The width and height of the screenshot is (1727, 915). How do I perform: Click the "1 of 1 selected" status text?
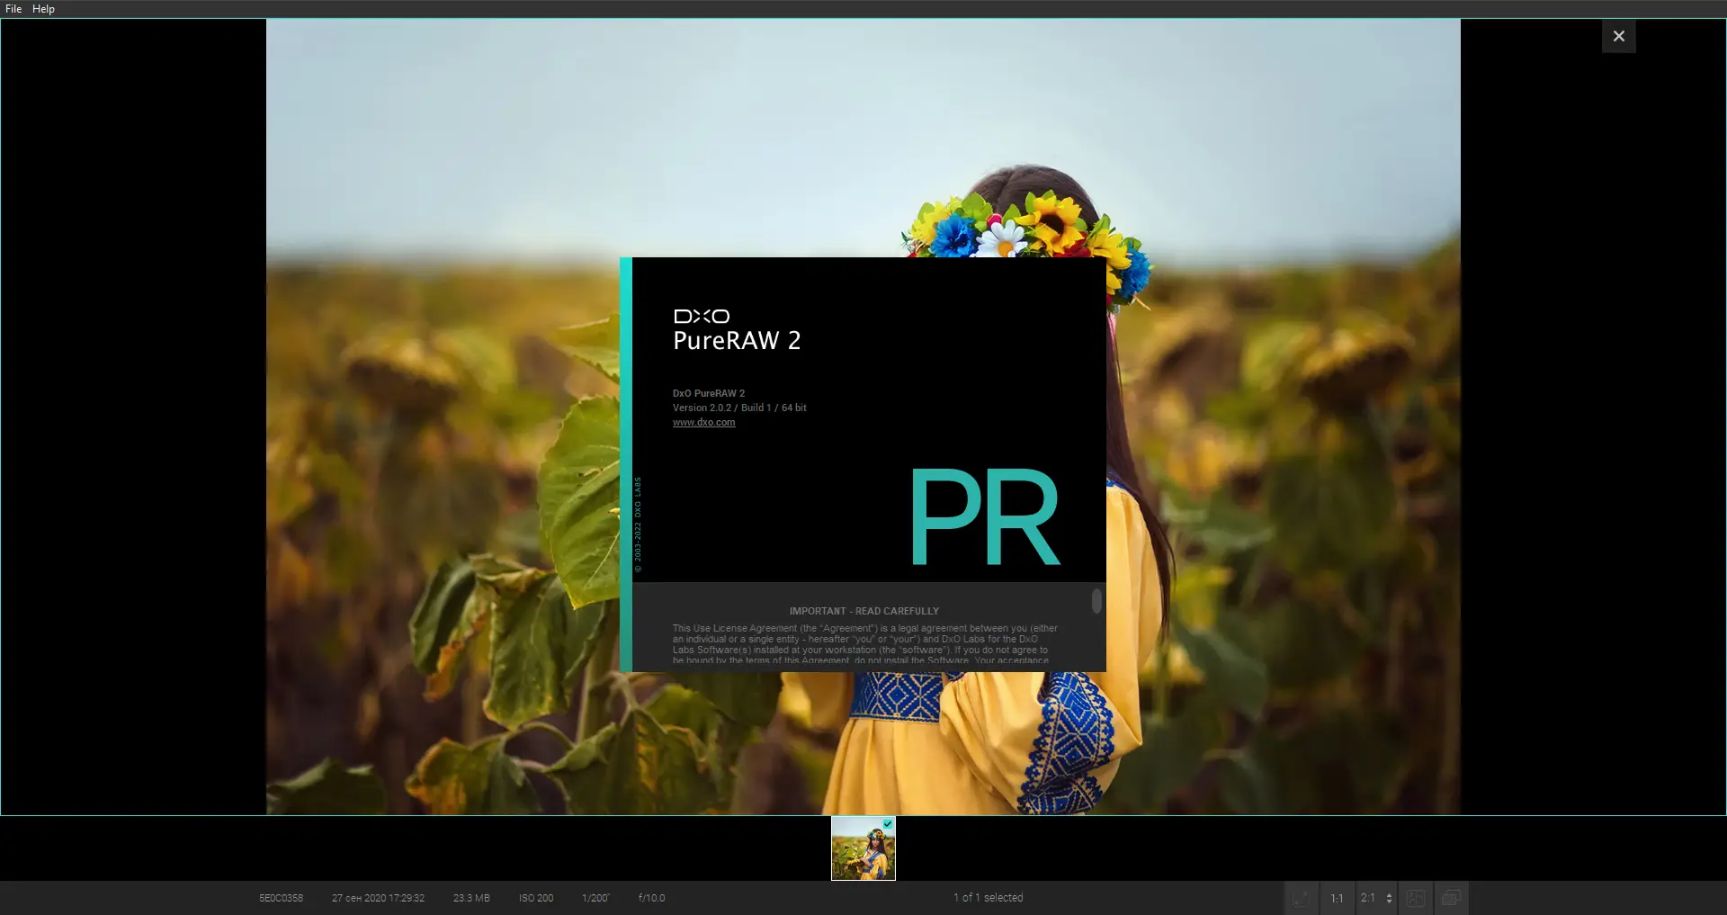989,898
